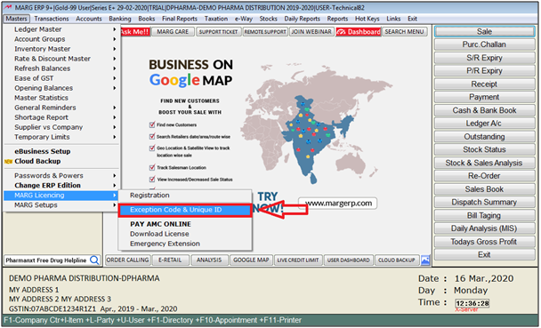Open the Dashboard gauge button

coord(359,32)
